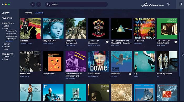184x102 pixels.
Task: Open Moby Play album cover
Action: [144, 61]
